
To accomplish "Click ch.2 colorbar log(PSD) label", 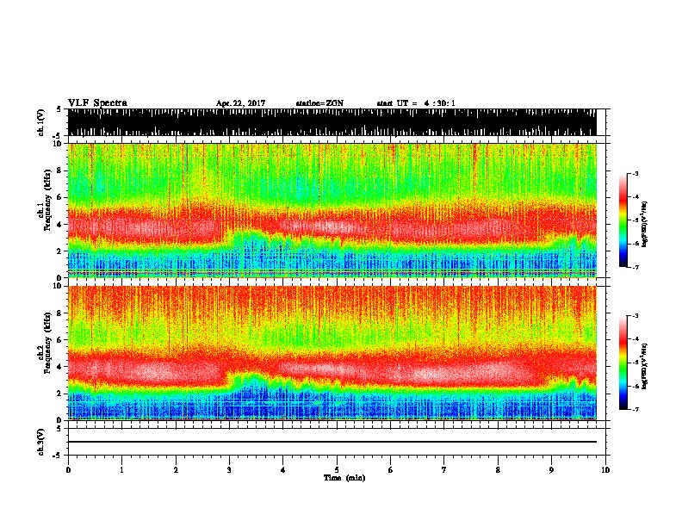I will 645,366.
